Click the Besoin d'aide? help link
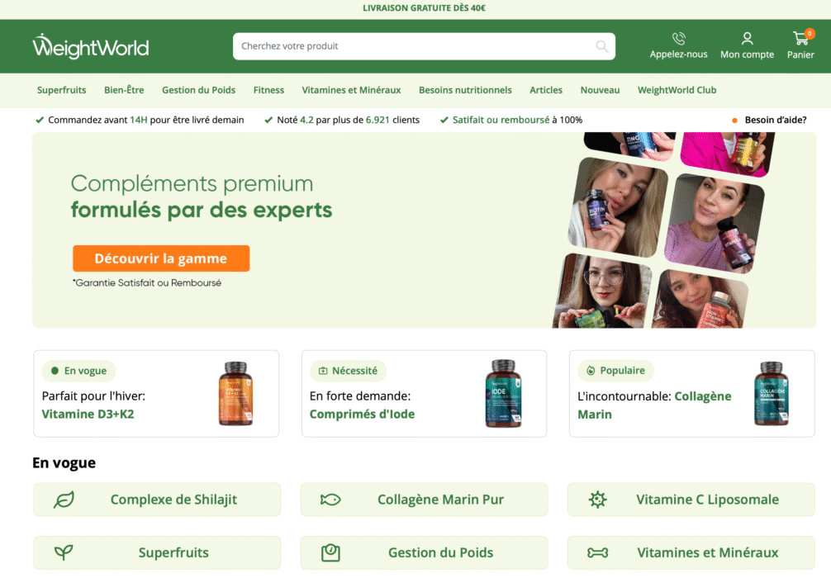The image size is (831, 578). coord(776,120)
